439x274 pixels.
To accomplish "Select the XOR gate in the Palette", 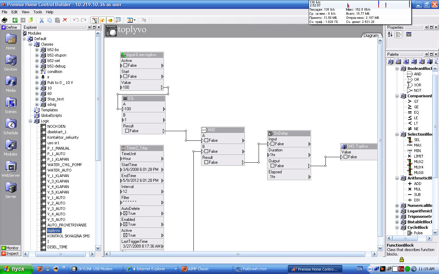I will (x=417, y=85).
